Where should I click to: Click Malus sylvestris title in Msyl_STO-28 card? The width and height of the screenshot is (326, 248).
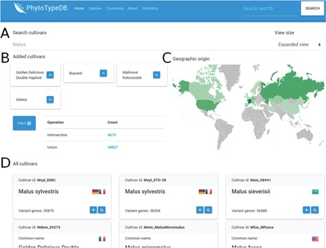(x=145, y=191)
